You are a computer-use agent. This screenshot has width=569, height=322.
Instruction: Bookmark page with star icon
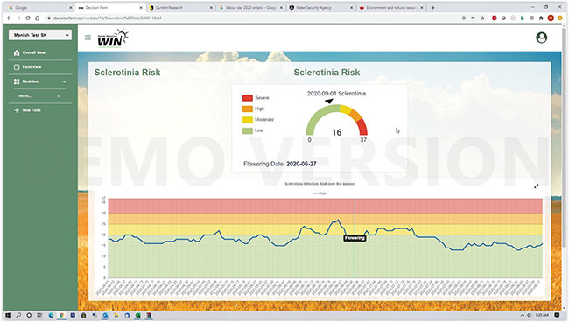point(482,17)
